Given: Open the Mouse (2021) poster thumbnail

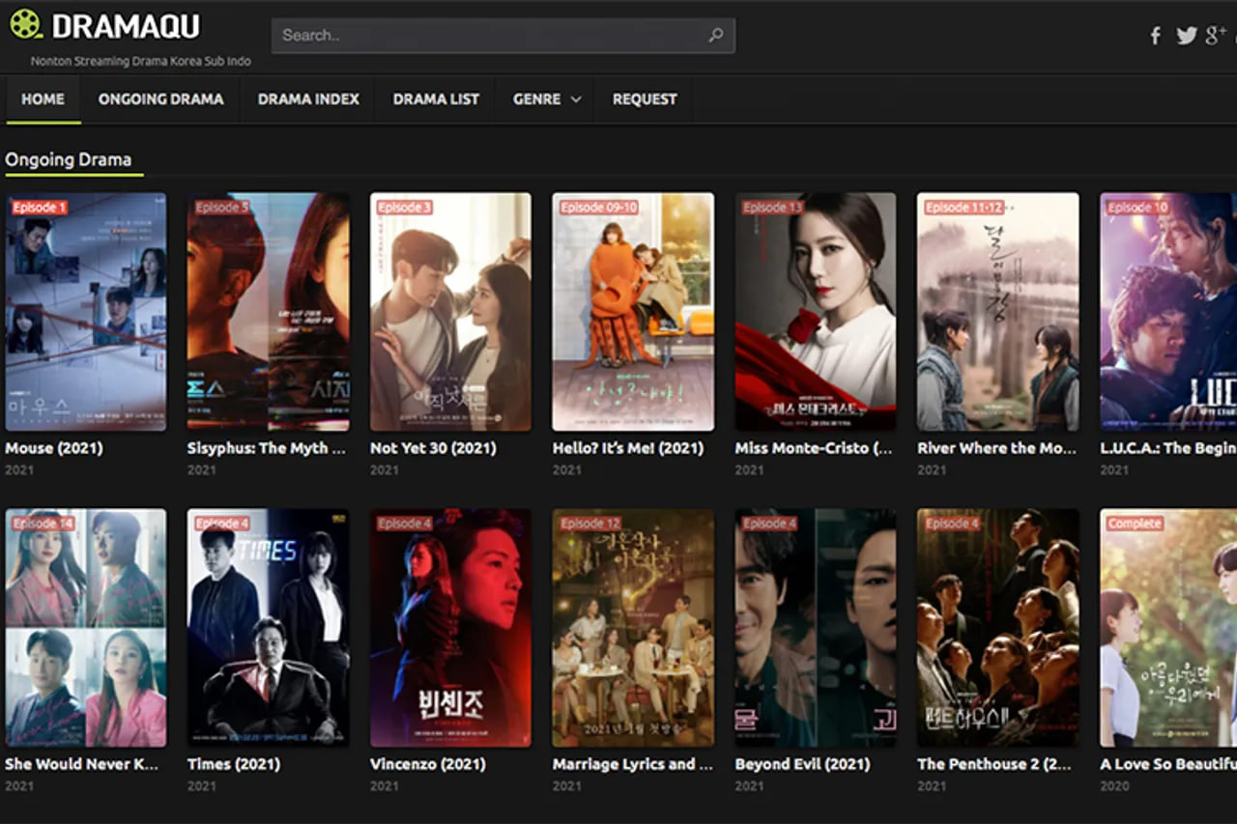Looking at the screenshot, I should click(x=85, y=312).
